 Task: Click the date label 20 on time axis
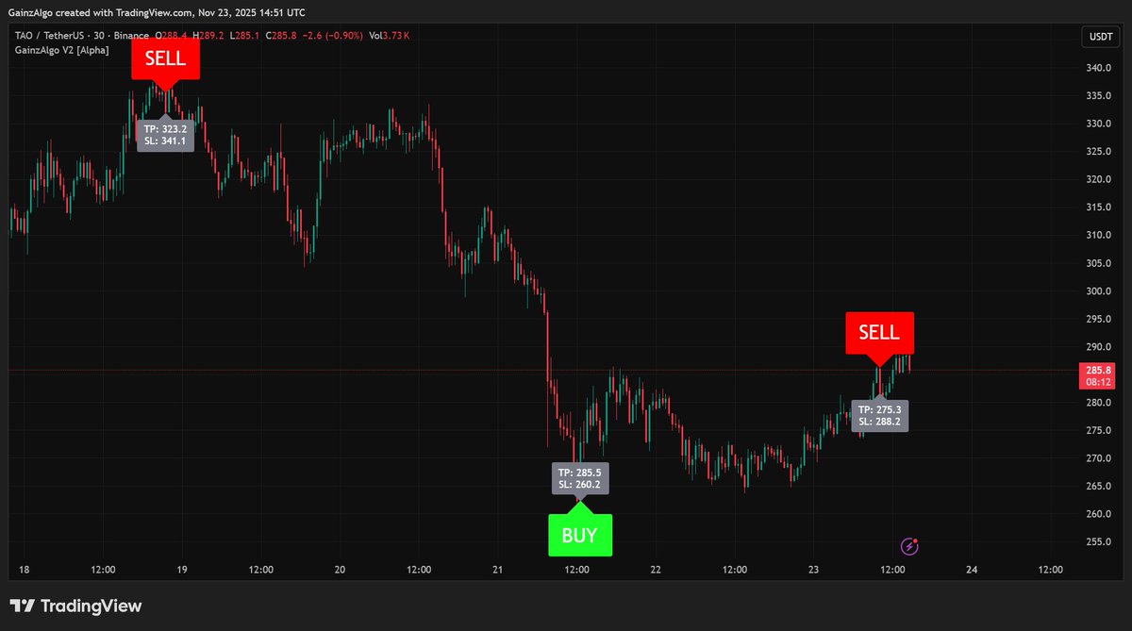(x=340, y=570)
